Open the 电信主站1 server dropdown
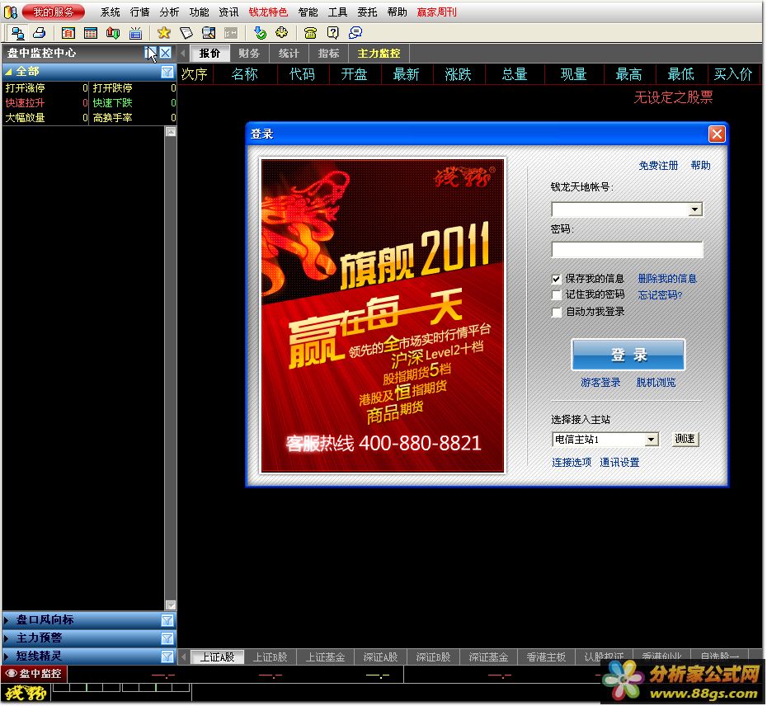The image size is (767, 706). point(651,440)
